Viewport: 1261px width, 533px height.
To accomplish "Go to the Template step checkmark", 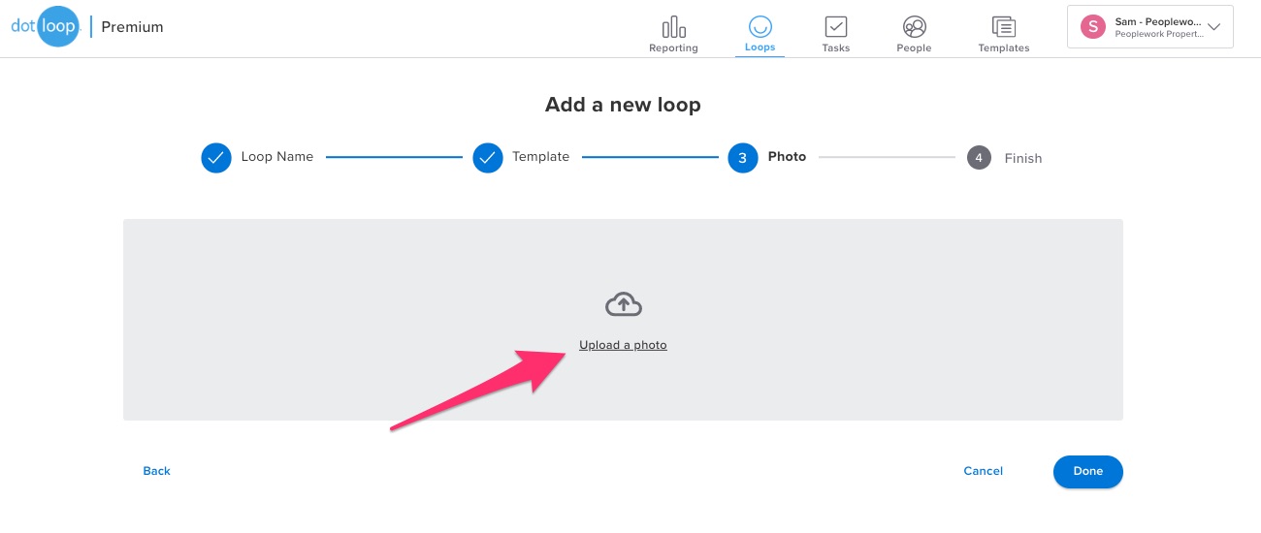I will [x=488, y=158].
